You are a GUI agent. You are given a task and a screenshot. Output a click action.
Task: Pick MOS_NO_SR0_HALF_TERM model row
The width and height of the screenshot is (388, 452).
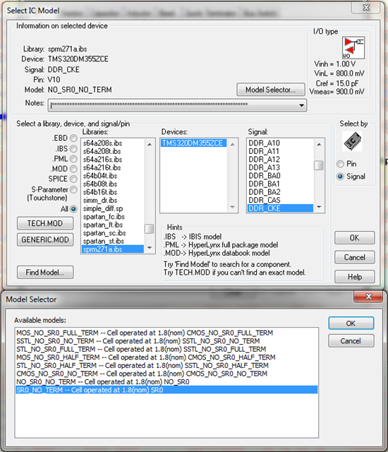[x=166, y=357]
